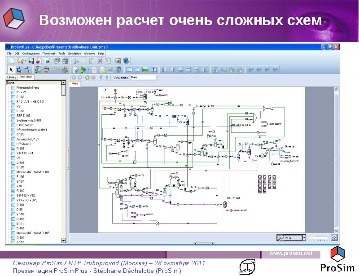Image resolution: width=359 pixels, height=276 pixels.
Task: Run the simulation with the green play icon
Action: [x=83, y=70]
